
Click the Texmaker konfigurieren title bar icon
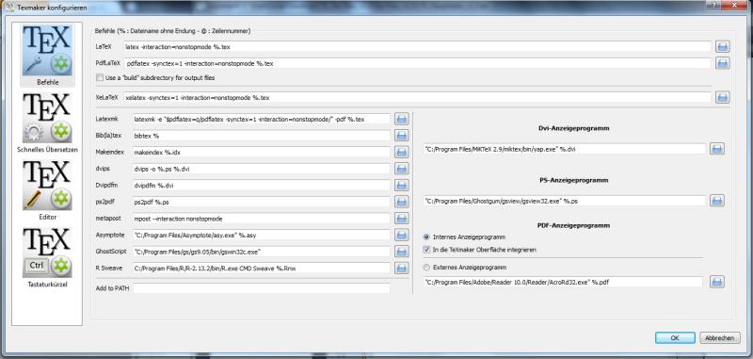[x=10, y=8]
